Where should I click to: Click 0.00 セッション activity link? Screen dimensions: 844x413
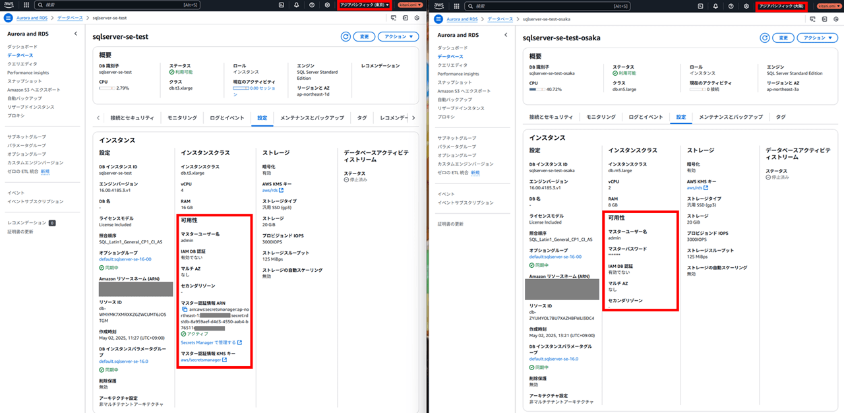(262, 88)
